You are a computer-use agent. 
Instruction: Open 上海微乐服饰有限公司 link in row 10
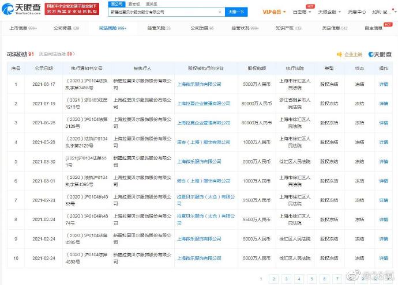tap(199, 258)
